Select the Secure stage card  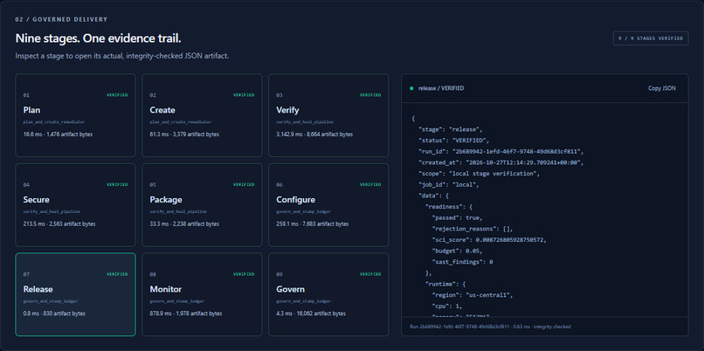(75, 205)
